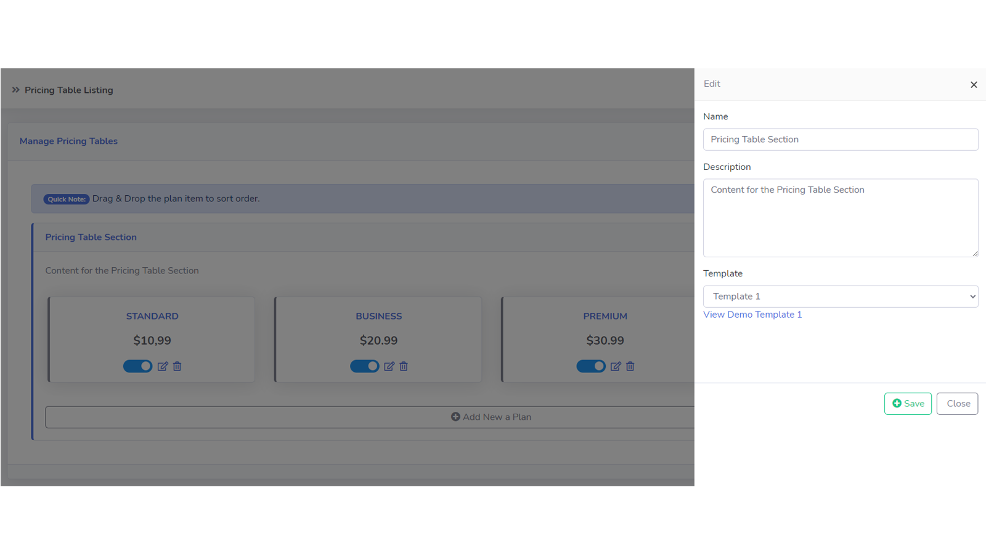Open the edit icon on the PREMIUM plan
The image size is (986, 554).
coord(616,366)
